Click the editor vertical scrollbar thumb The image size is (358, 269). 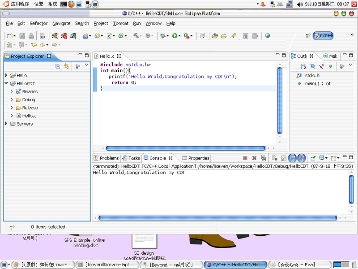280,100
